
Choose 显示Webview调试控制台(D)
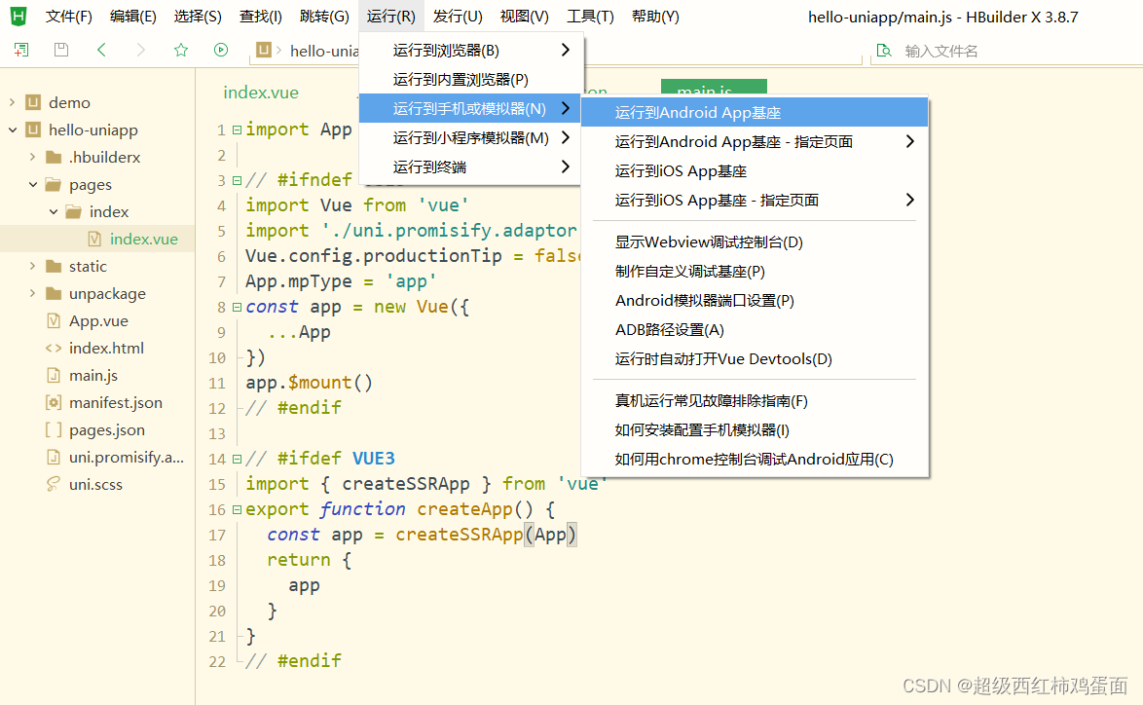pos(755,242)
